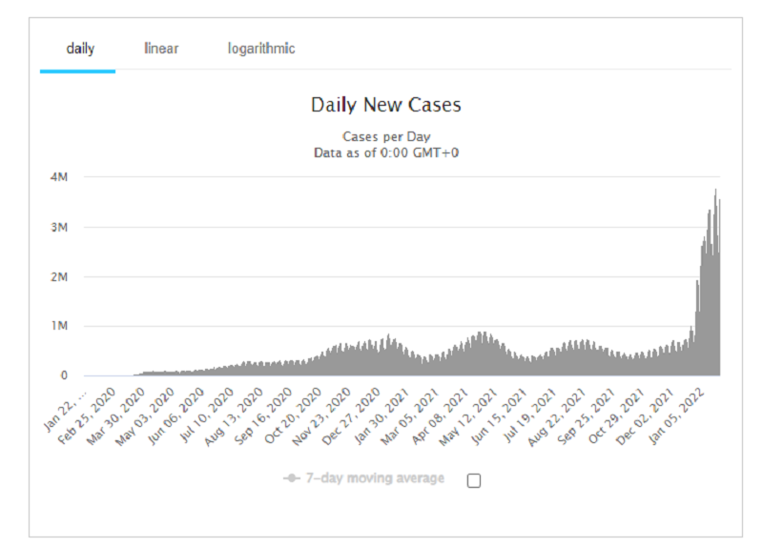Click the tallest bar peak in January 2022

coord(715,191)
